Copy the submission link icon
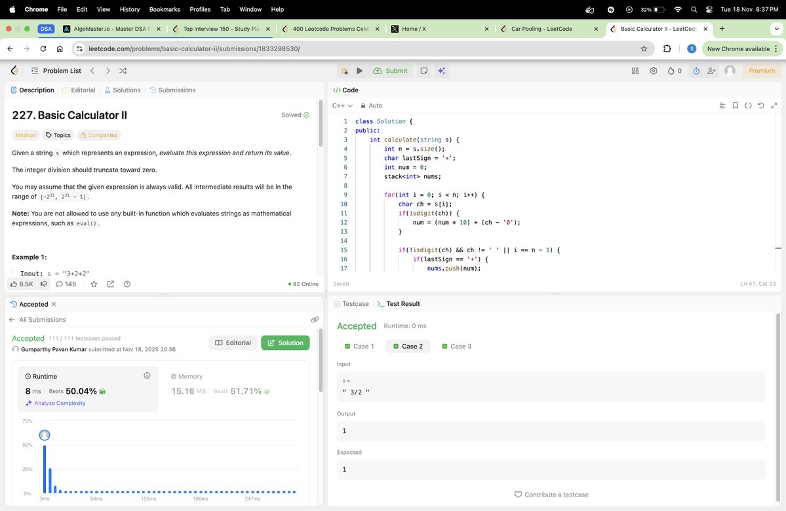The width and height of the screenshot is (786, 511). [315, 320]
